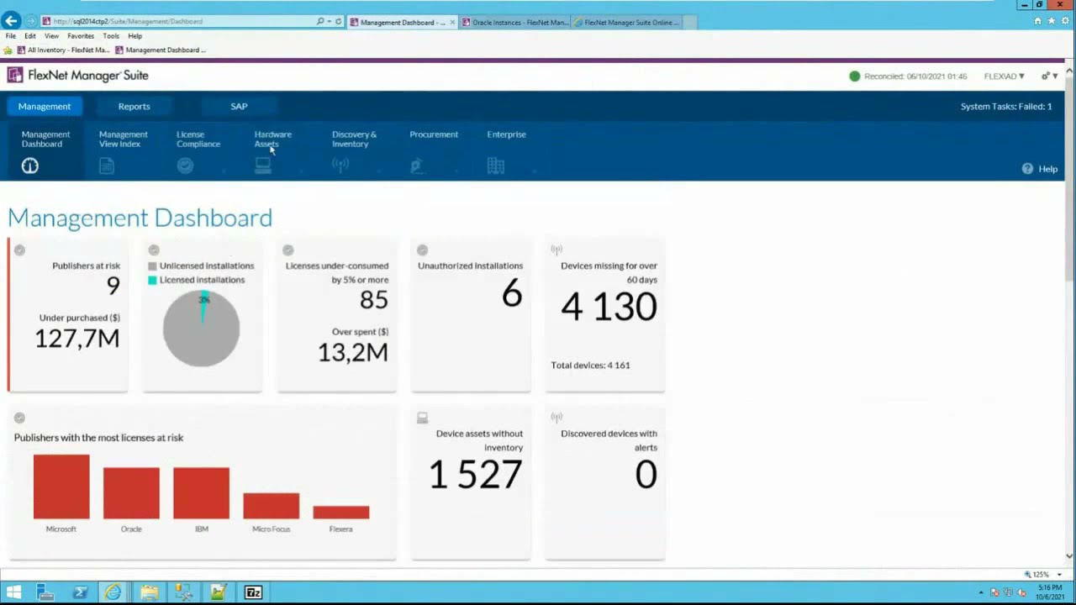Click the browser back arrow button
The height and width of the screenshot is (605, 1076).
(x=11, y=21)
